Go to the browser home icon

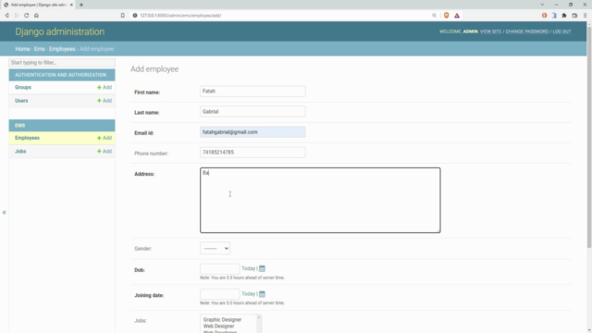tap(36, 16)
